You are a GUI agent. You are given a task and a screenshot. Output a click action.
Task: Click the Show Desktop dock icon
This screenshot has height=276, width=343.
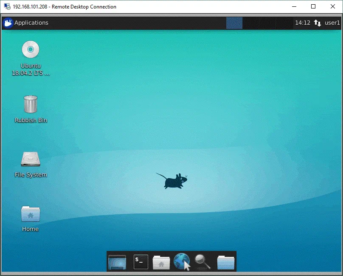point(117,262)
